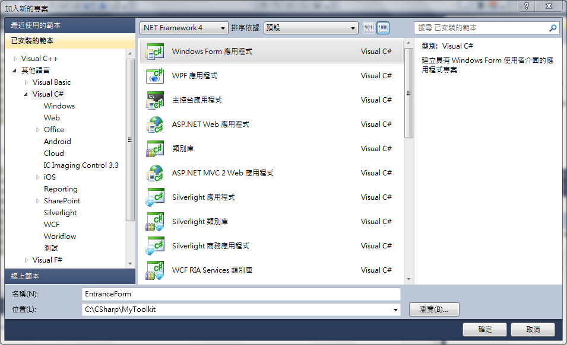This screenshot has width=567, height=345.
Task: Select the Cloud tree item
Action: [54, 154]
